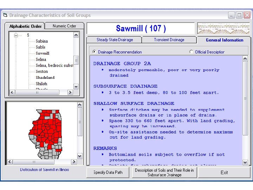Click the map panel vertical scroll thumb

click(80, 122)
